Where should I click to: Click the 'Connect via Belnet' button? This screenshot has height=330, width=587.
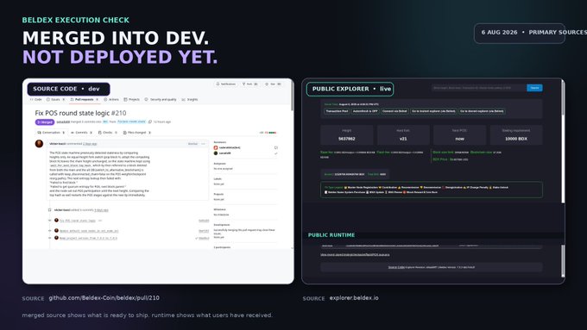click(394, 111)
